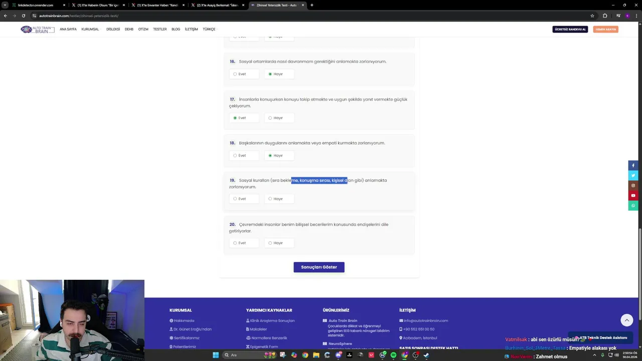The image size is (642, 361).
Task: Reload the page with browser refresh icon
Action: tap(23, 16)
